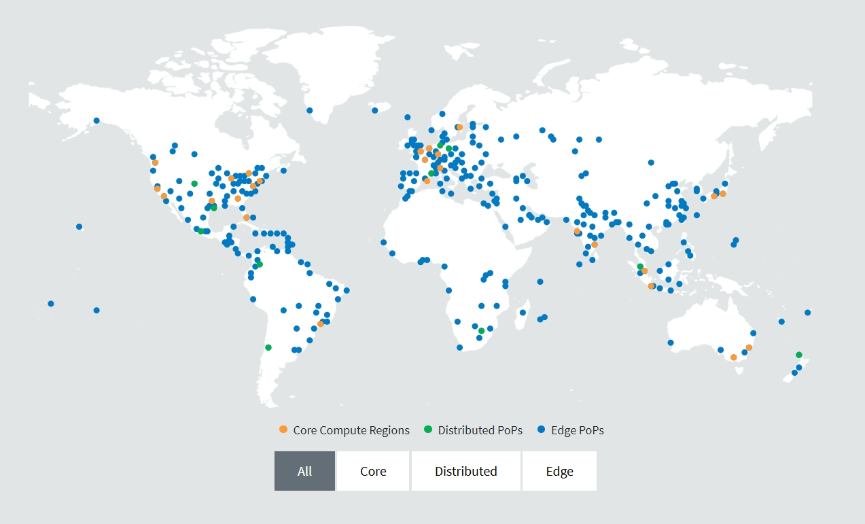Click the blue Edge PoP dot in Peru
The image size is (865, 524).
click(253, 299)
